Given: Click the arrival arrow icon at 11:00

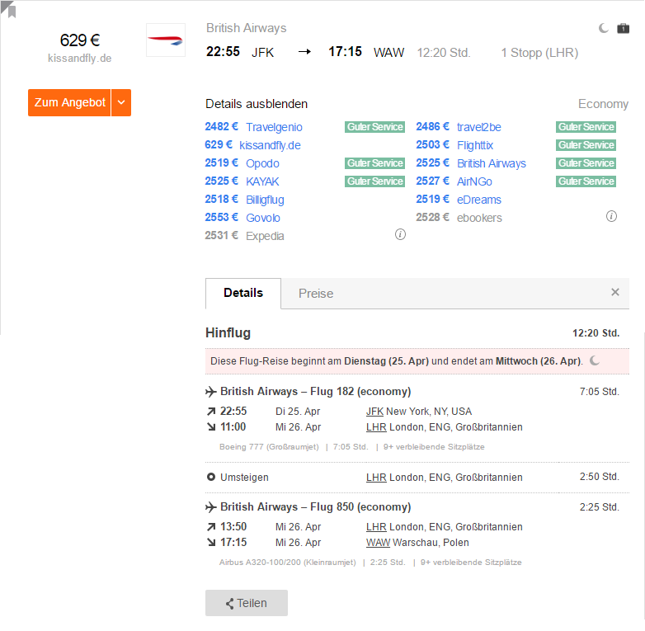Looking at the screenshot, I should [x=211, y=427].
